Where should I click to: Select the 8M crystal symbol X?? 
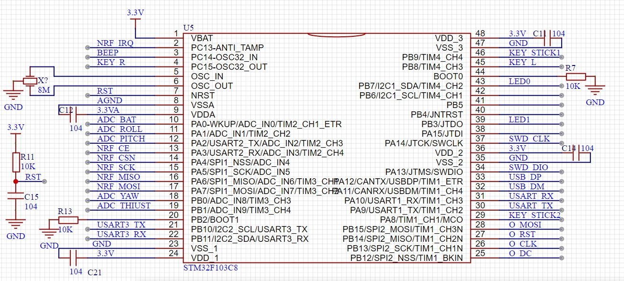pyautogui.click(x=30, y=82)
